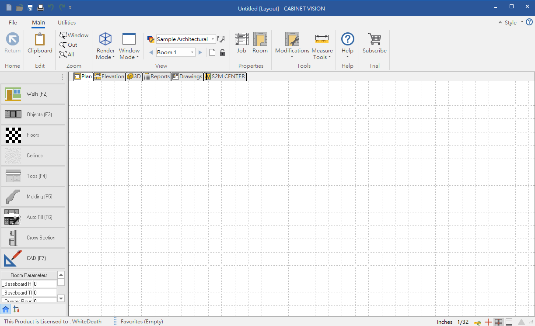The width and height of the screenshot is (535, 326).
Task: Click the _Baseboard H value field
Action: (x=45, y=284)
